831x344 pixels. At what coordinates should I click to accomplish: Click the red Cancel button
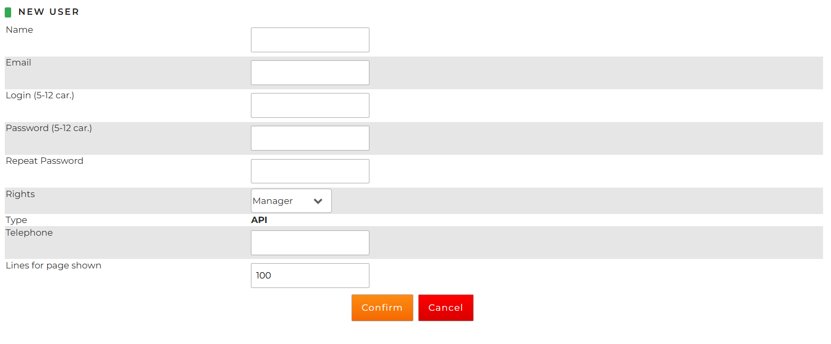point(446,308)
